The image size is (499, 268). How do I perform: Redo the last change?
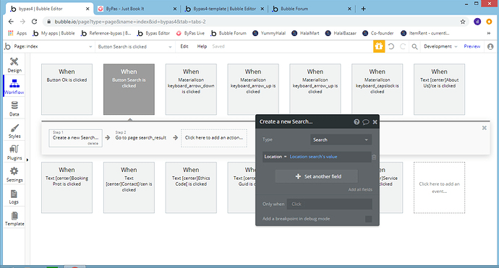403,46
